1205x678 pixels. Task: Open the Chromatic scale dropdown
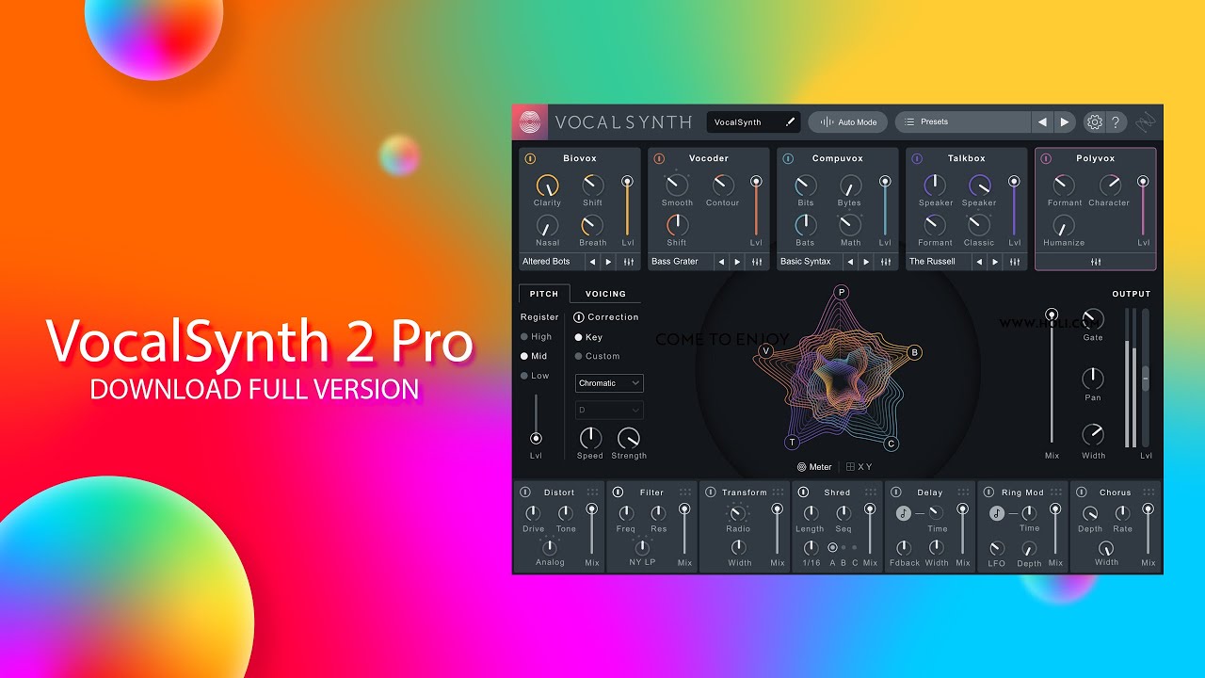click(610, 383)
